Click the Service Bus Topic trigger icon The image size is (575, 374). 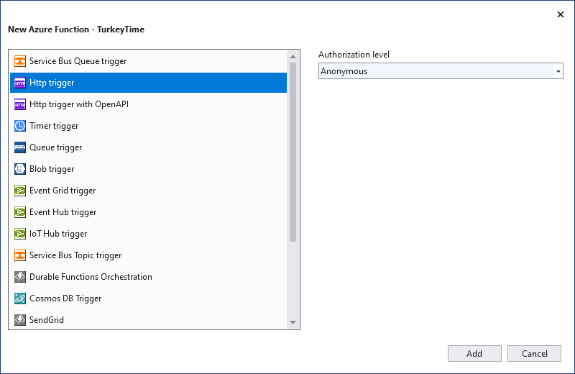tap(20, 255)
